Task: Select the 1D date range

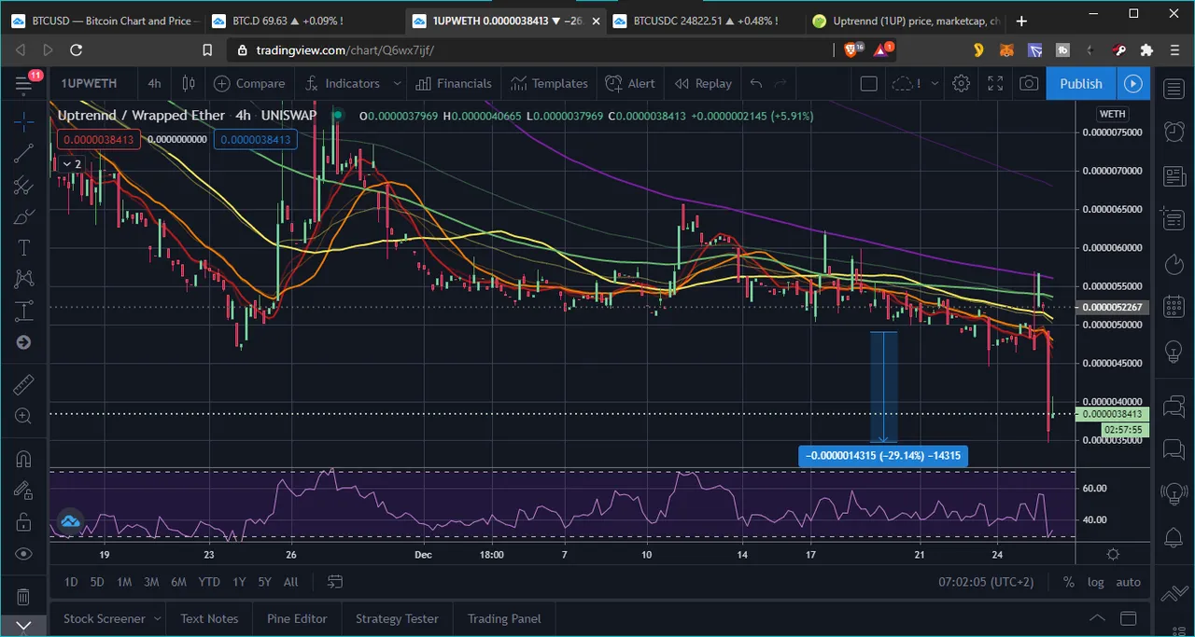Action: (71, 582)
